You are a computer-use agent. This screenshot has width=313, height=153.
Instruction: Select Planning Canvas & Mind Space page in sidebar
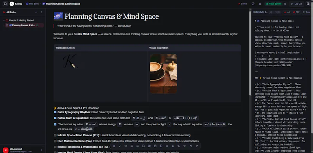(x=24, y=25)
